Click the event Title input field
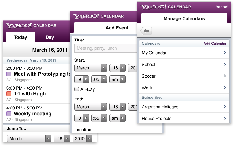This screenshot has height=146, width=234. (106, 48)
